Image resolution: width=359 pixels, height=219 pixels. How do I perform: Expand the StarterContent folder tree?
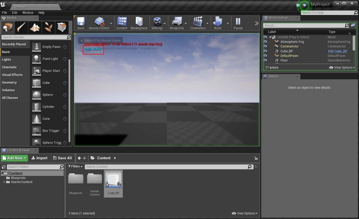point(4,182)
